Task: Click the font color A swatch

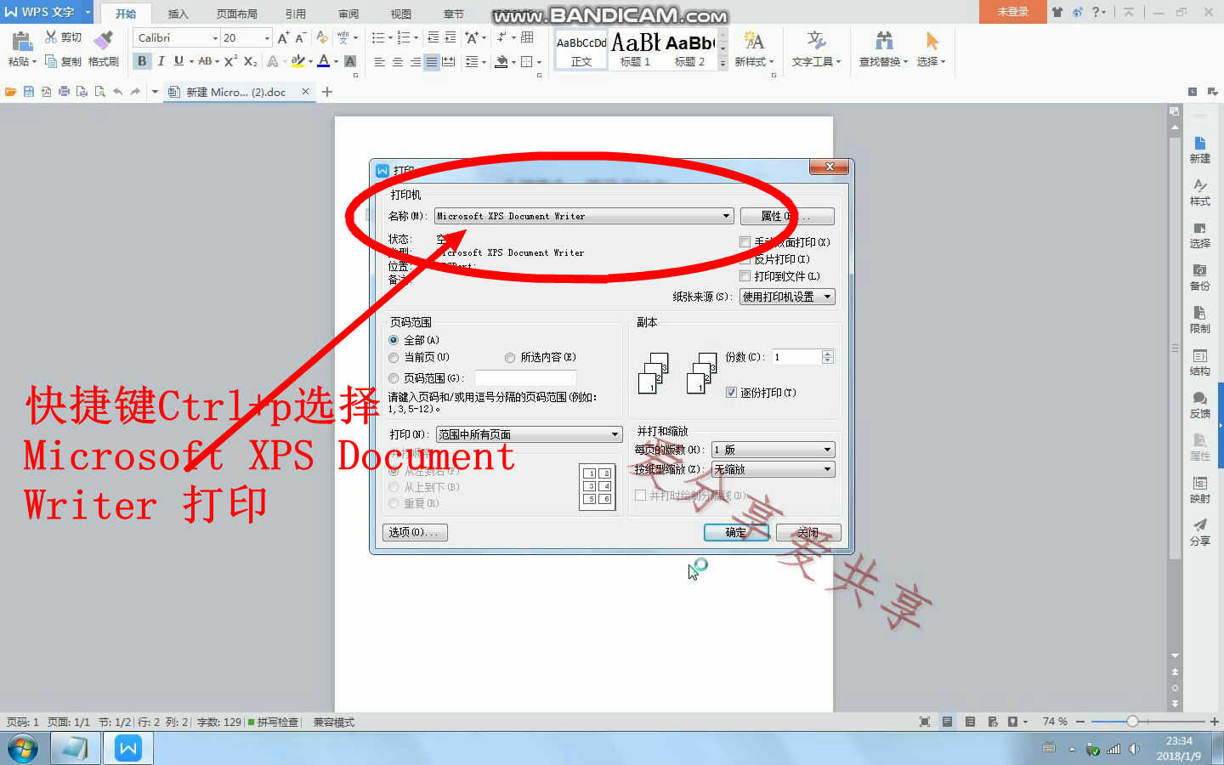Action: (323, 61)
